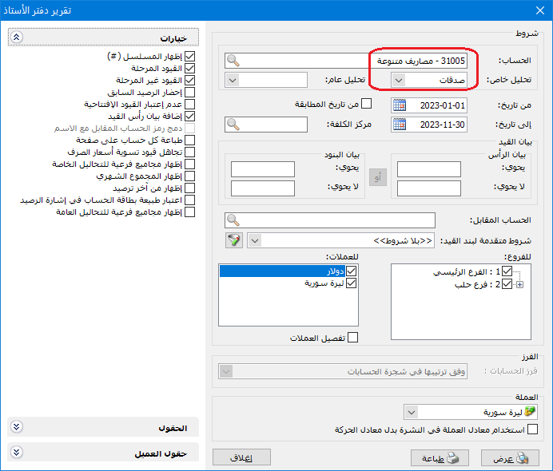Click بيان البنود يحوي text field
This screenshot has height=471, width=553.
(263, 169)
